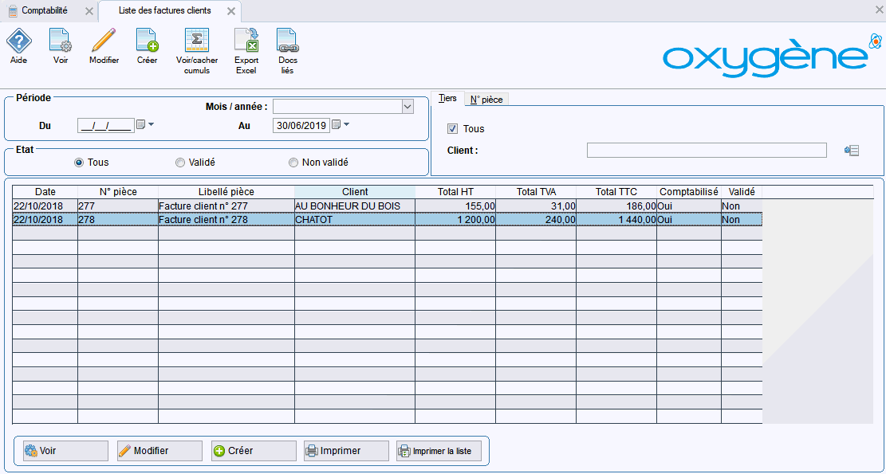Click the Client text input field
Viewport: 886px width, 474px height.
coord(706,151)
